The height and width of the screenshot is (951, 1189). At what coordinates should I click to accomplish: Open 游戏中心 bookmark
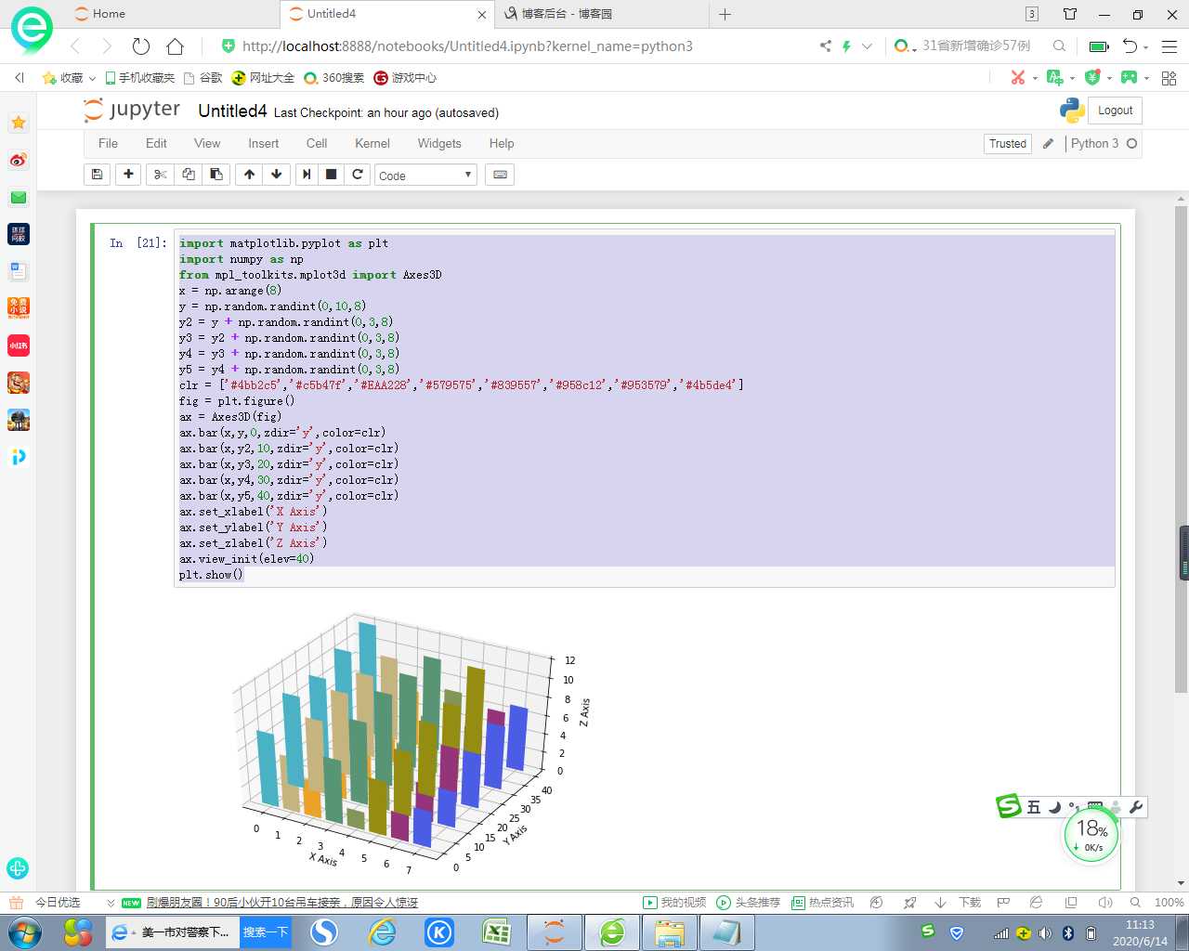[405, 78]
